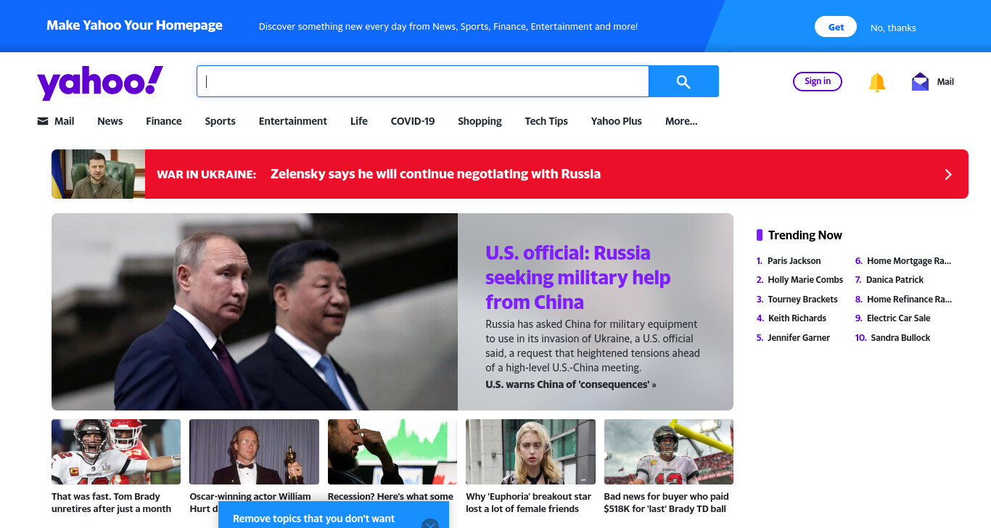991x528 pixels.
Task: Focus the Yahoo search input field
Action: (x=422, y=81)
